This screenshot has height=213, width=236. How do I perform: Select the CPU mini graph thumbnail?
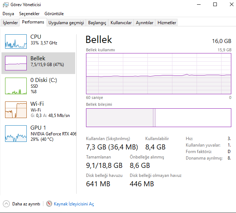[16, 42]
